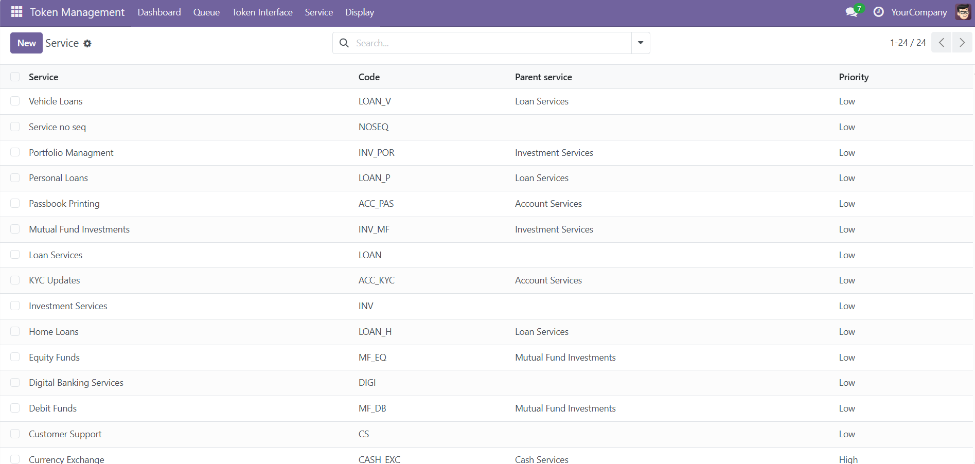Screen dimensions: 975x464
Task: Open the activities icon in the top bar
Action: [879, 11]
